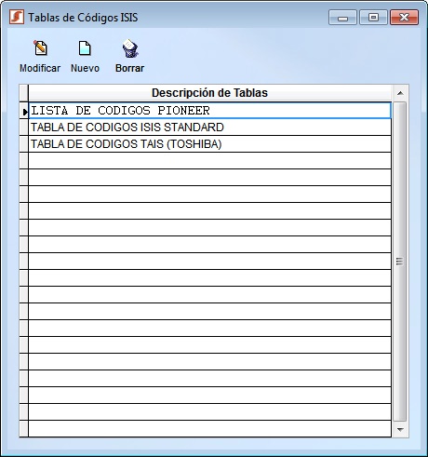428x457 pixels.
Task: Click the Modificar label
Action: pos(40,68)
